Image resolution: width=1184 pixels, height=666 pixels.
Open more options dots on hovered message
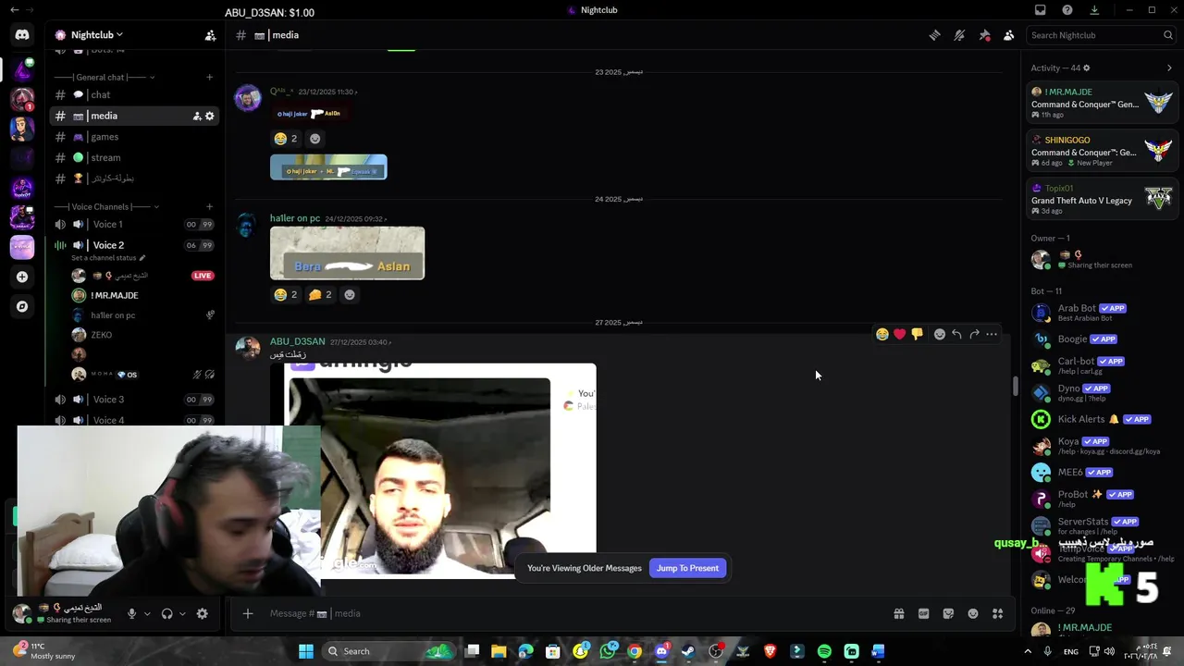click(x=992, y=334)
